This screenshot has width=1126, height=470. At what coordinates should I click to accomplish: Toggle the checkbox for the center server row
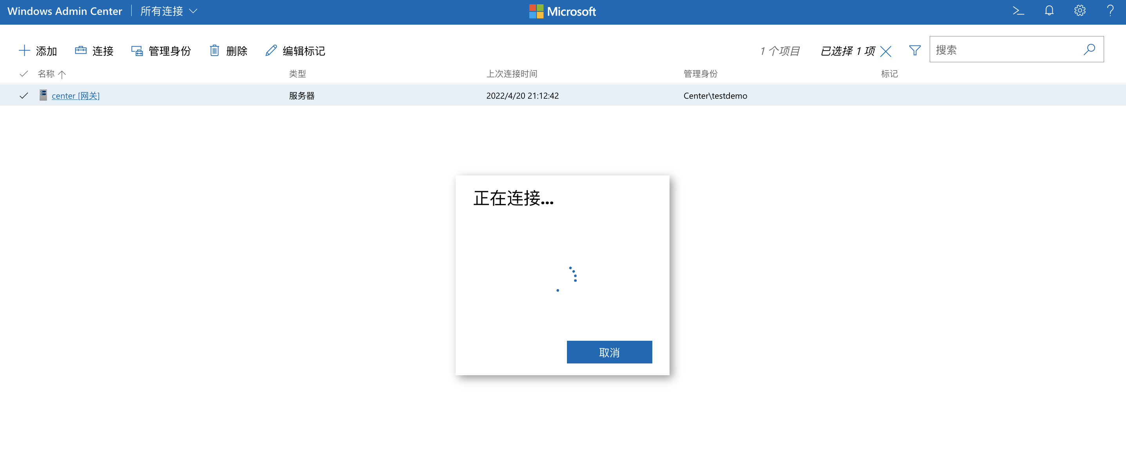[x=24, y=95]
